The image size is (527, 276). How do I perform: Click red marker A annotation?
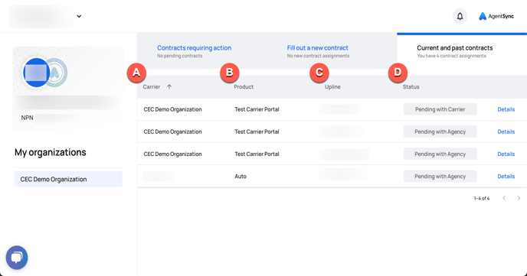136,73
